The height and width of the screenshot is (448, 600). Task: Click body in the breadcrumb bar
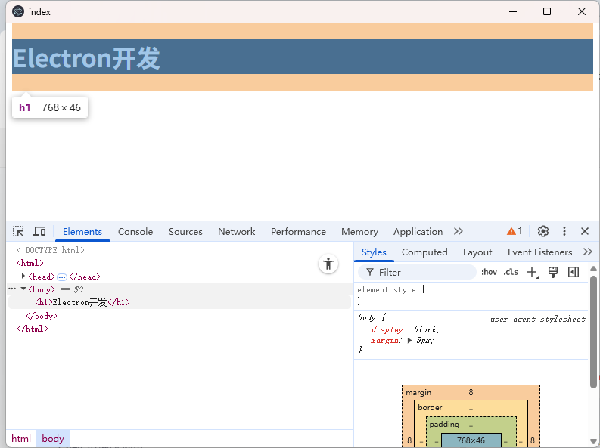[x=53, y=438]
